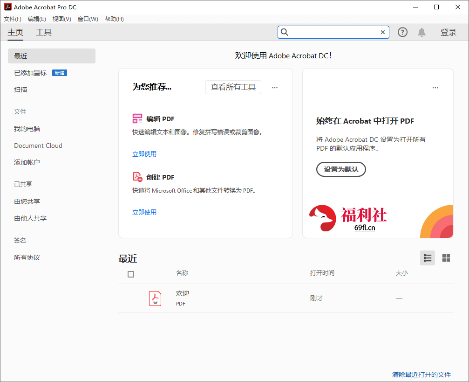Switch recent files to thumbnail grid view
Viewport: 469px width, 382px height.
point(446,258)
